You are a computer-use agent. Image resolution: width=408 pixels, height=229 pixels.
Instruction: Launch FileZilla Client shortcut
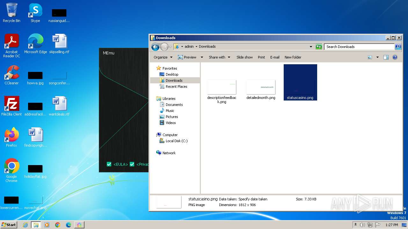click(x=11, y=106)
